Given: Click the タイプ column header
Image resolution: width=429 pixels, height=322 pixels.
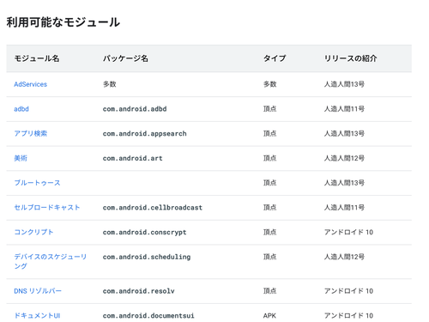Looking at the screenshot, I should tap(275, 58).
